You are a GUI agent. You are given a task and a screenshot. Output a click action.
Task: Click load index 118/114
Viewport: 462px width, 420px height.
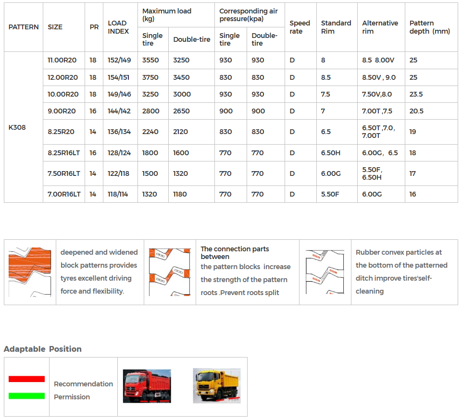(x=118, y=194)
